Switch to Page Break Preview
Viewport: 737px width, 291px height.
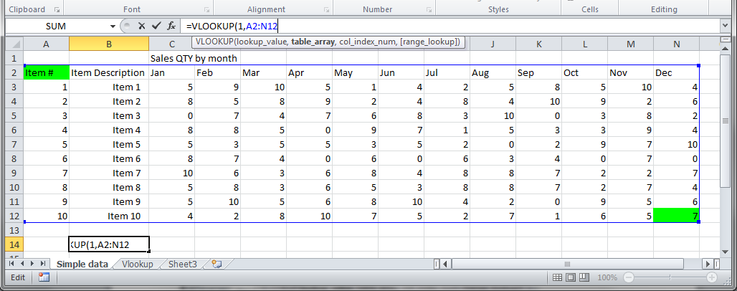tap(583, 277)
